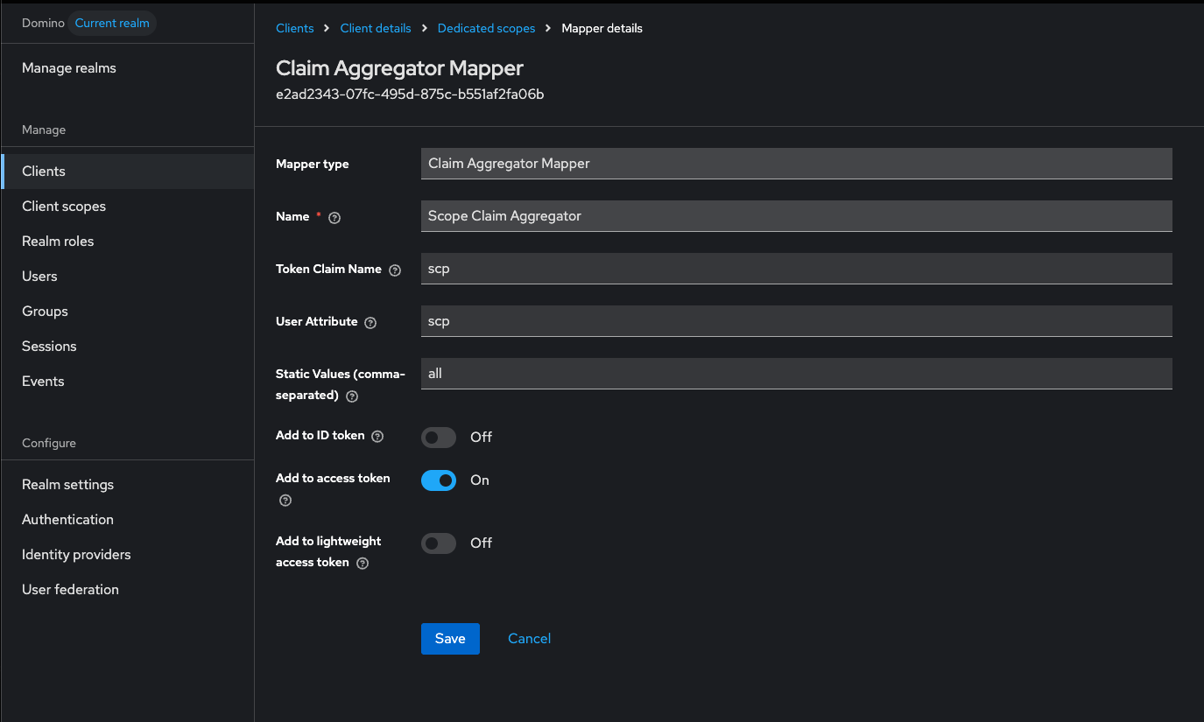Cancel mapper changes
This screenshot has height=722, width=1204.
[x=529, y=639]
